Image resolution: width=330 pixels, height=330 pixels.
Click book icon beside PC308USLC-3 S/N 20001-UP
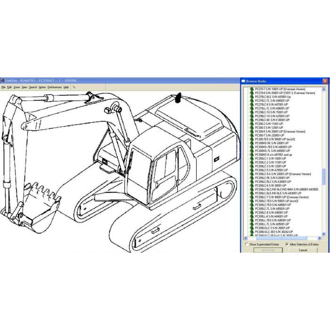[x=251, y=228]
